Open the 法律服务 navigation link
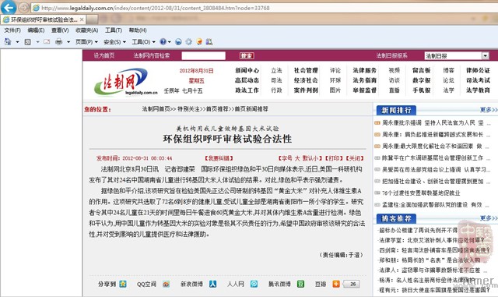The width and height of the screenshot is (498, 297). (x=364, y=70)
